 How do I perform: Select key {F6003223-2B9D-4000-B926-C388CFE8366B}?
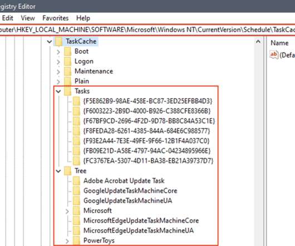tap(147, 111)
